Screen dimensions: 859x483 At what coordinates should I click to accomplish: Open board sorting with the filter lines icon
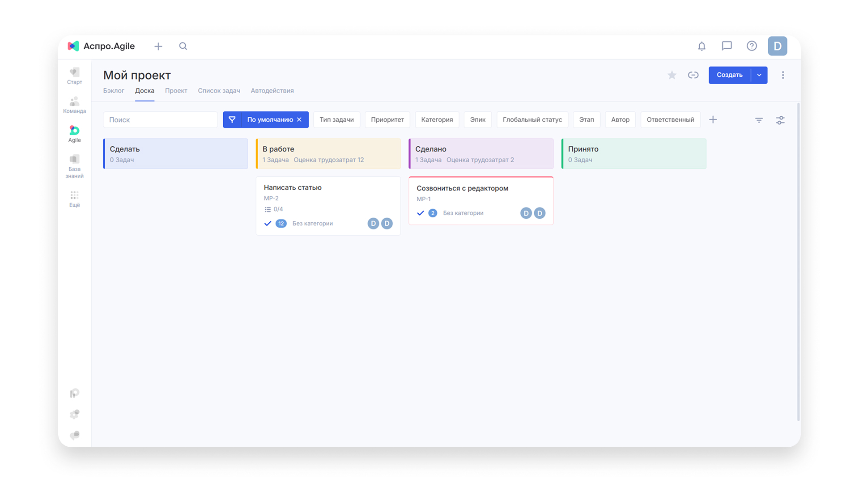click(x=759, y=120)
